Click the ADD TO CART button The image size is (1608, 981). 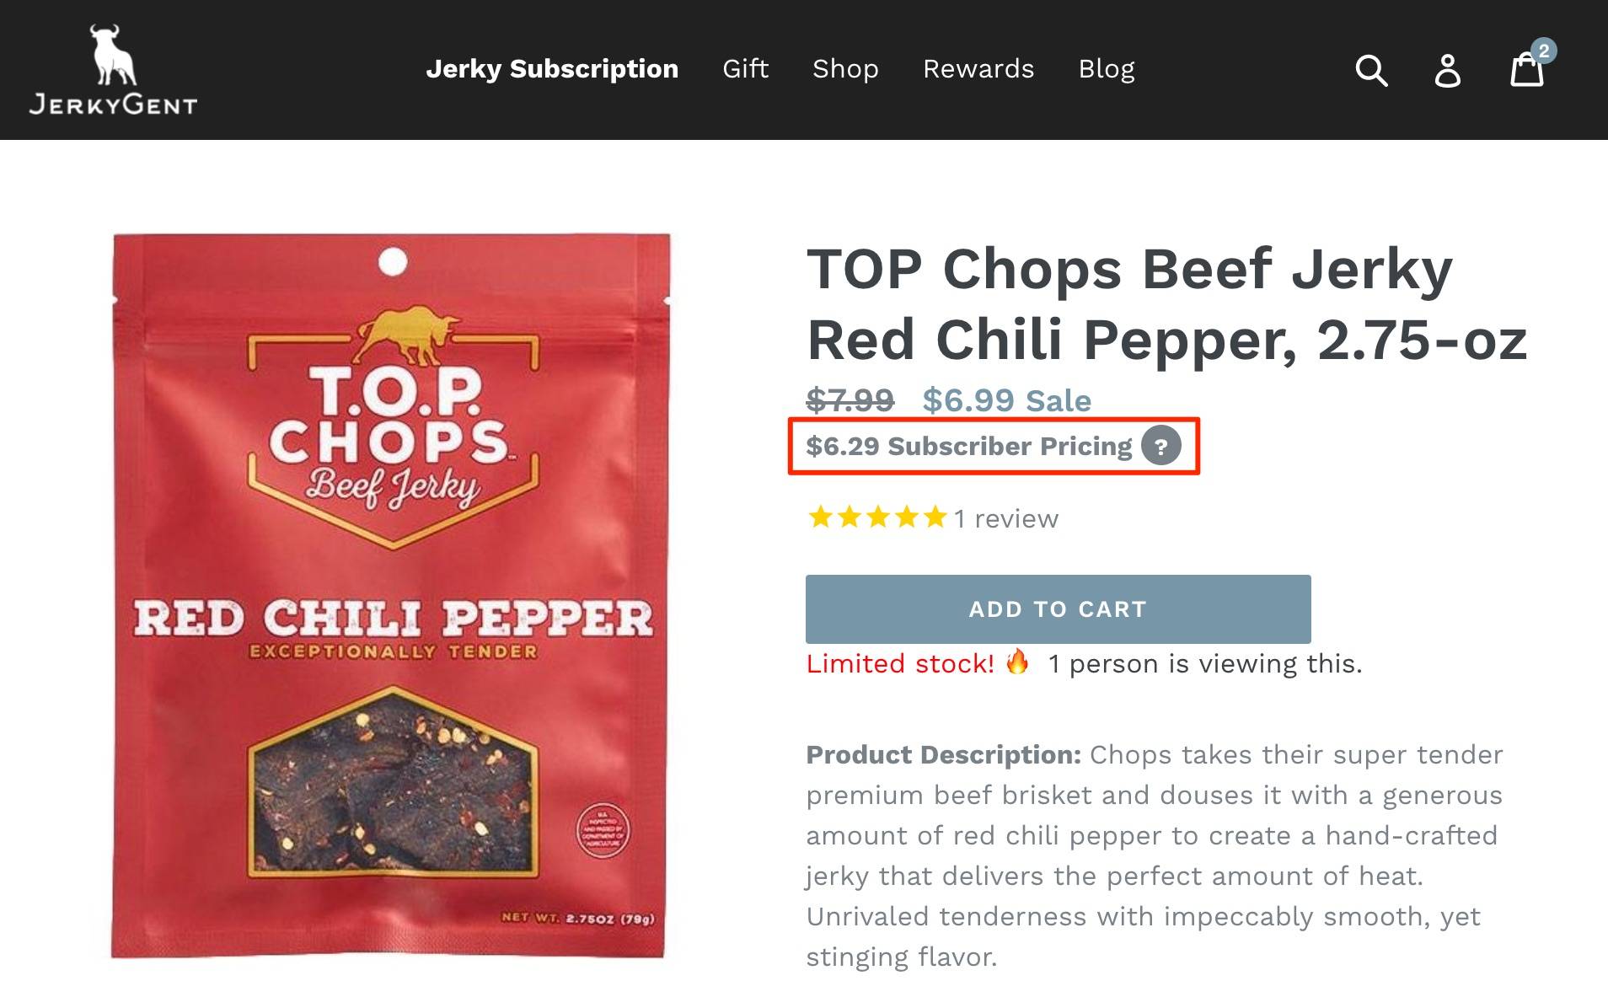click(x=1058, y=609)
